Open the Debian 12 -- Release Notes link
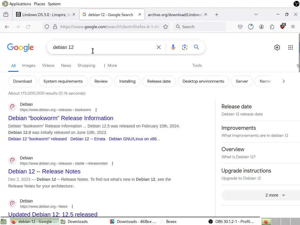The image size is (300, 225). coord(44,171)
